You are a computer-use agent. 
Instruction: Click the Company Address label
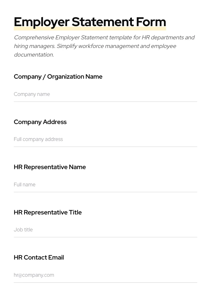click(40, 122)
